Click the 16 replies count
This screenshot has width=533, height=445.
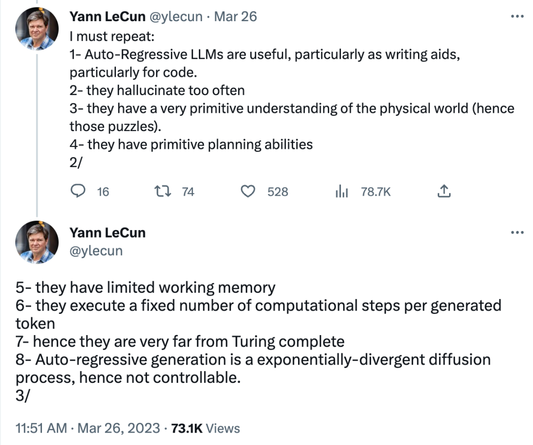103,192
